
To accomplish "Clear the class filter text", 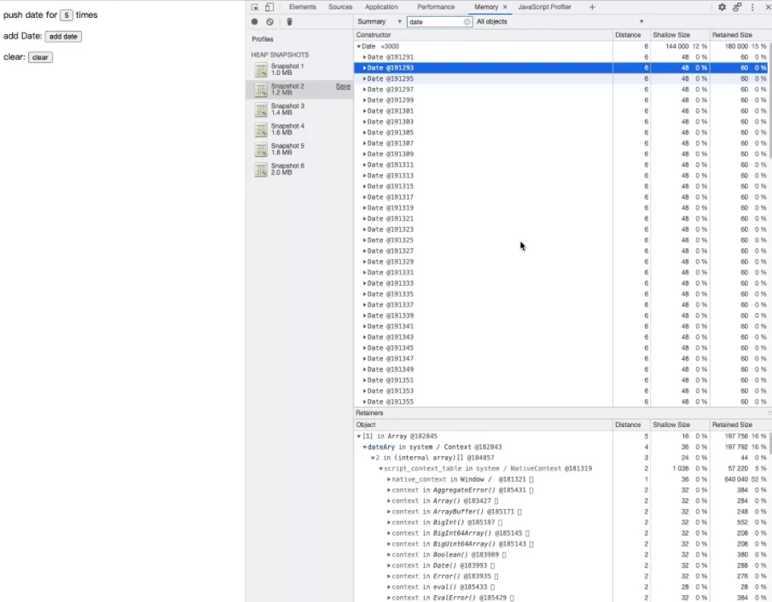I will pyautogui.click(x=467, y=21).
